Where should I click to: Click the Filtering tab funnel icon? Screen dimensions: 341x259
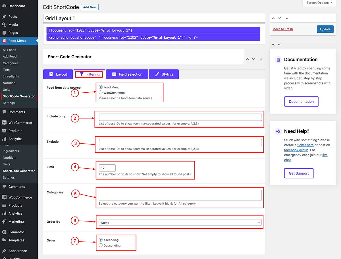pyautogui.click(x=82, y=74)
